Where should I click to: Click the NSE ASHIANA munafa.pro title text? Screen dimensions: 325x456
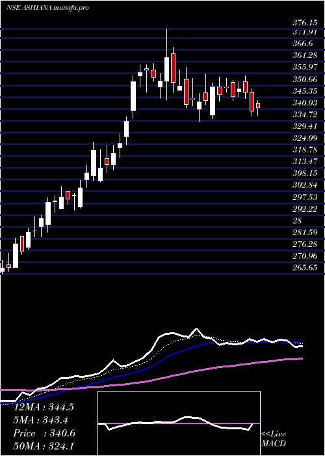coord(47,8)
